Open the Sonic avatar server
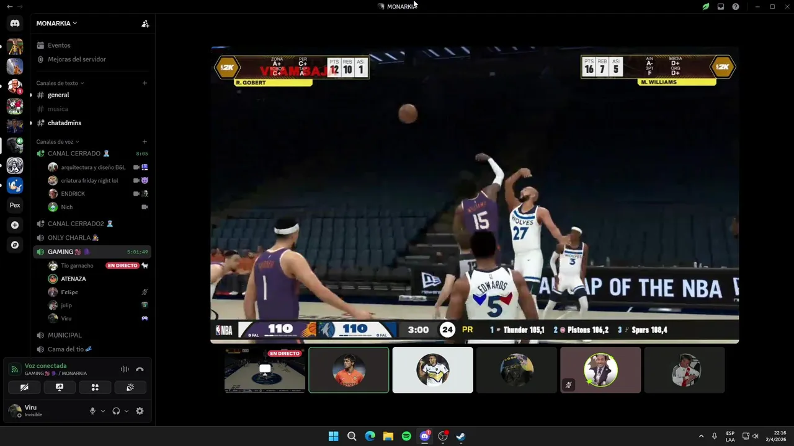 (x=15, y=185)
